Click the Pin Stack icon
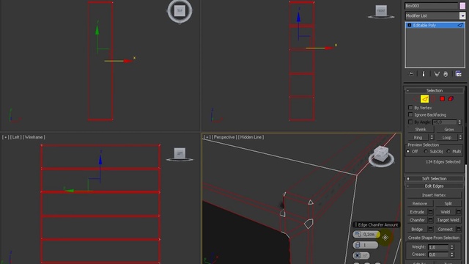Image resolution: width=469 pixels, height=264 pixels. point(411,74)
